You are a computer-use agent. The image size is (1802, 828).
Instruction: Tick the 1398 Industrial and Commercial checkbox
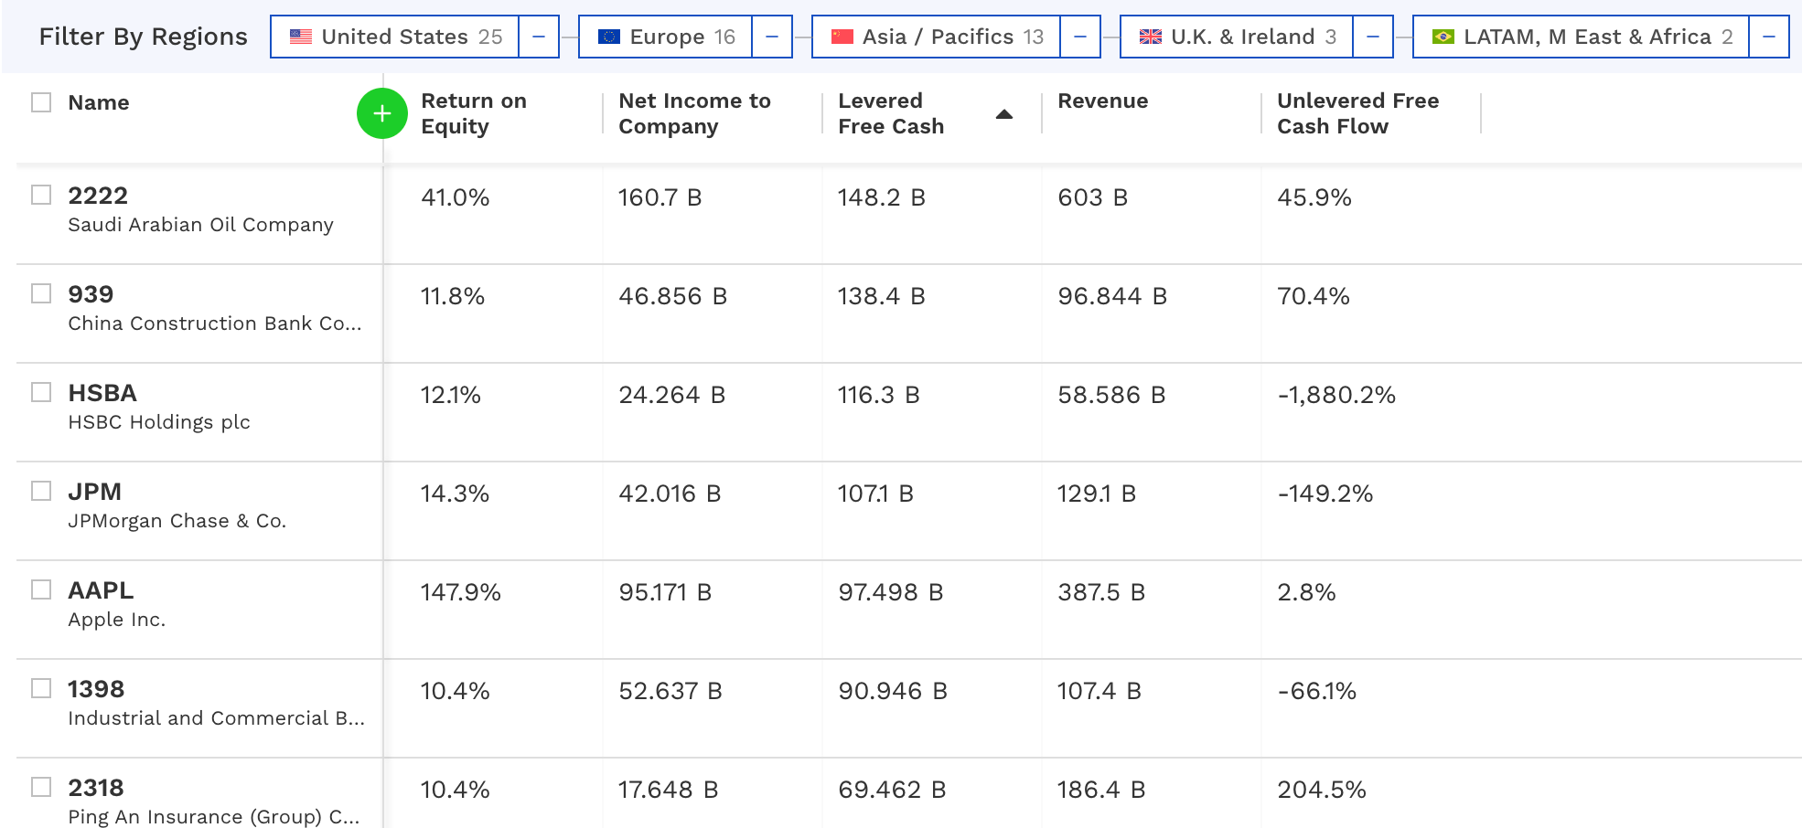[41, 688]
